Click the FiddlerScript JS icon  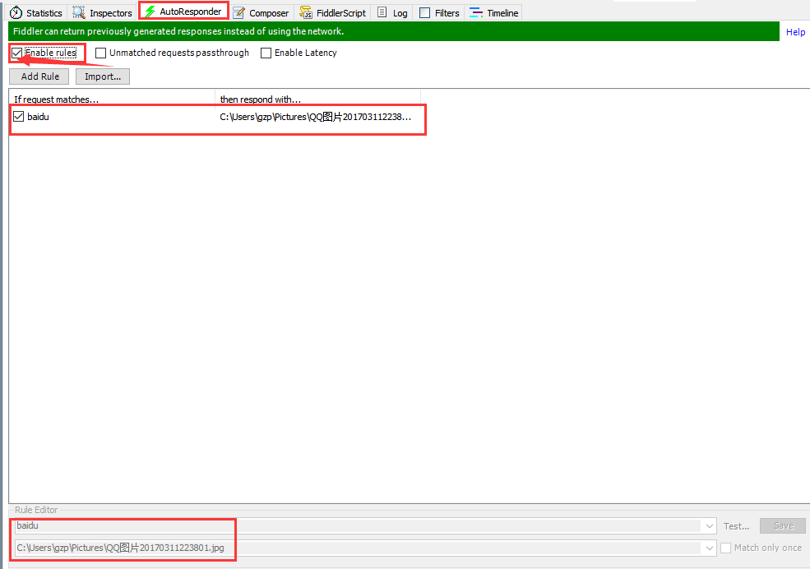coord(306,13)
